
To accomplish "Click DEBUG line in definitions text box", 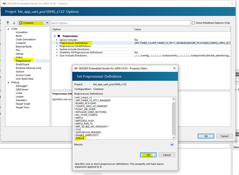I will point(80,138).
